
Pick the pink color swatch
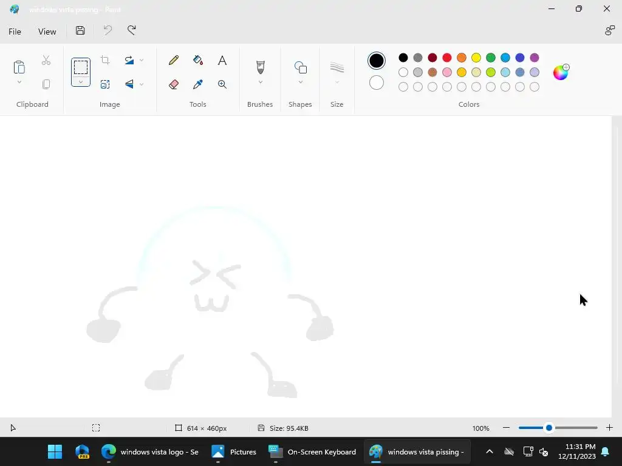coord(447,72)
